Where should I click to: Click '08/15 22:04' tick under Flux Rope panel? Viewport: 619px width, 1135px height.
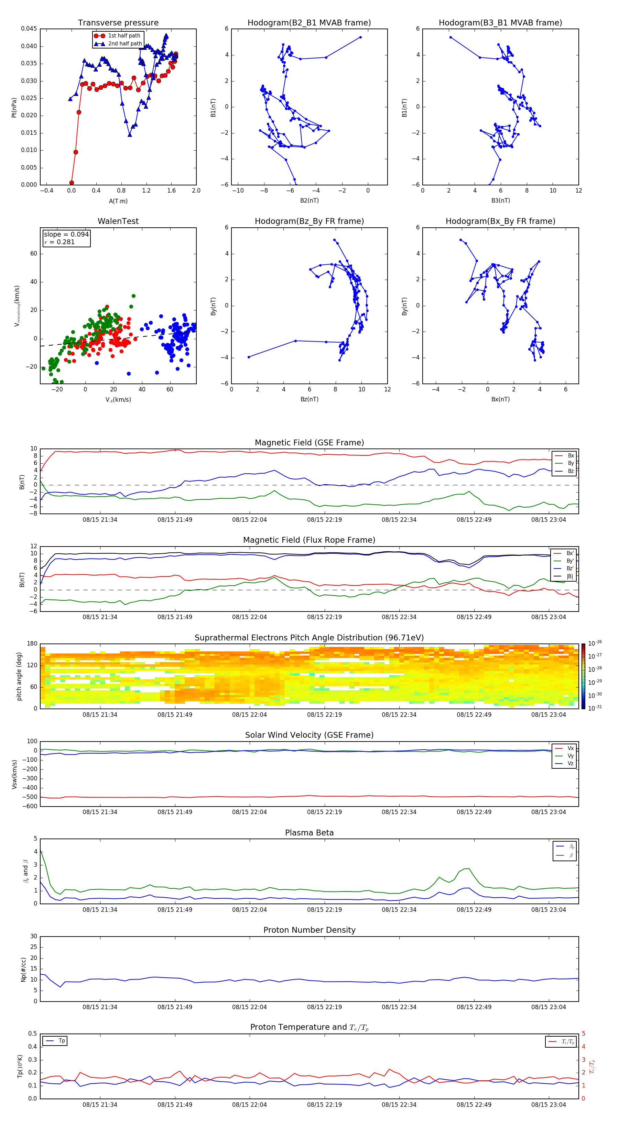tap(249, 617)
